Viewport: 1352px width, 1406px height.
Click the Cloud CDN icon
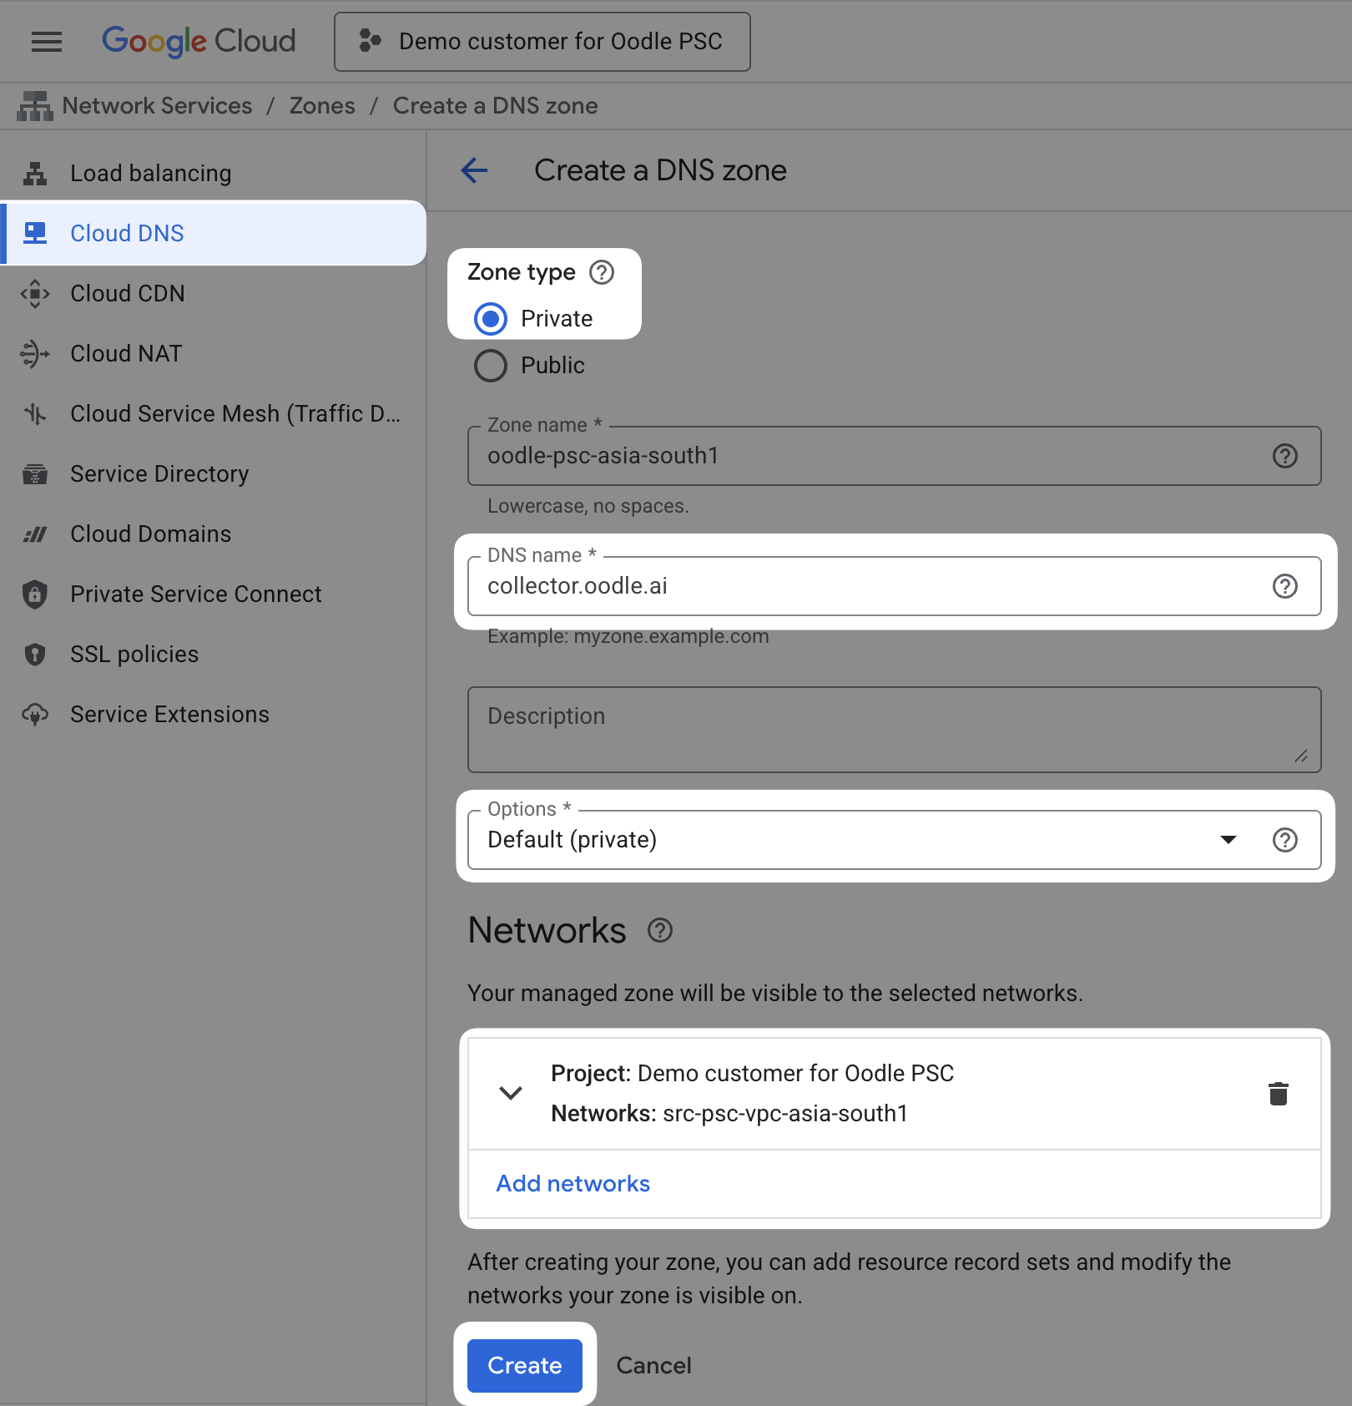pyautogui.click(x=35, y=293)
